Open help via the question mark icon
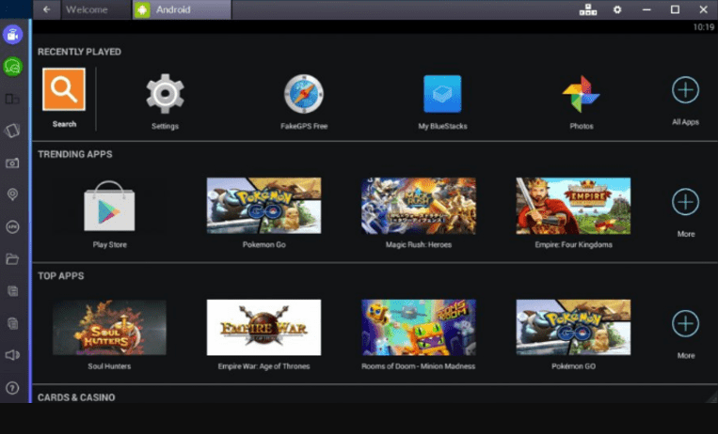The height and width of the screenshot is (434, 718). pyautogui.click(x=12, y=388)
